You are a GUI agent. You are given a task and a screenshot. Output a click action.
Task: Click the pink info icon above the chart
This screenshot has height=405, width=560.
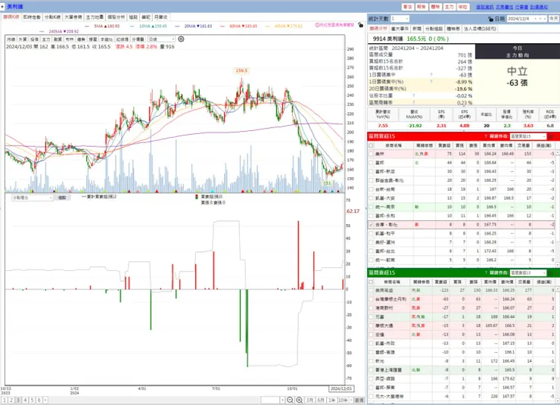317,25
